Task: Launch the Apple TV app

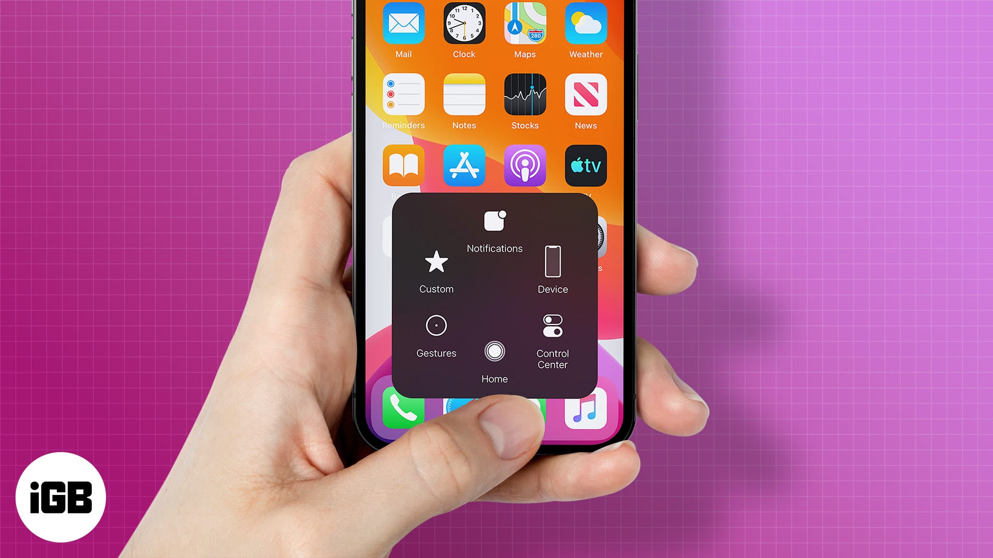Action: click(586, 165)
